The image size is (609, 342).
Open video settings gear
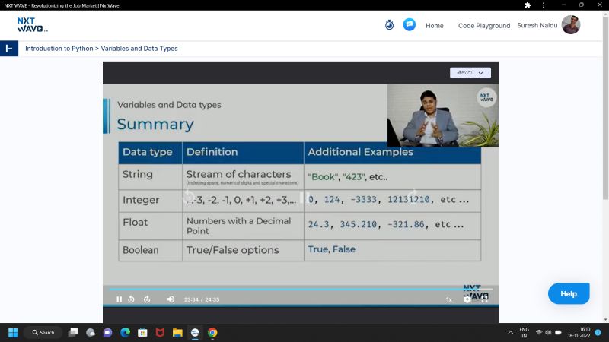click(x=467, y=299)
